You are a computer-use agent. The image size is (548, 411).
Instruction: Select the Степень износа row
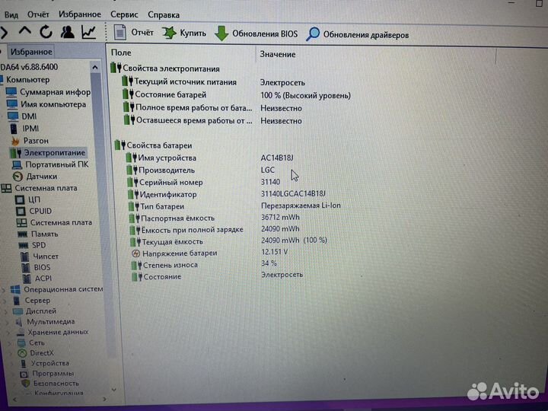click(x=204, y=265)
